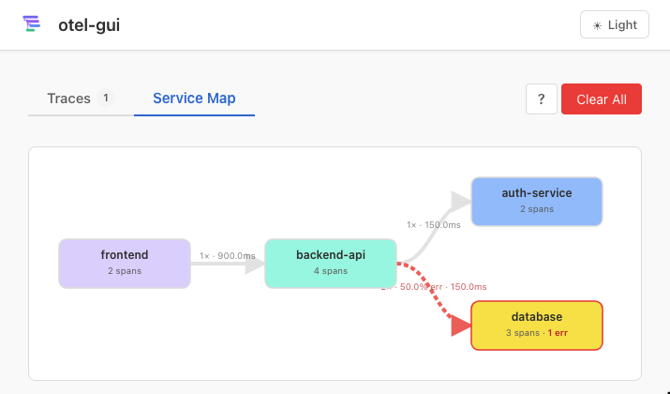Image resolution: width=670 pixels, height=394 pixels.
Task: Click the gray arrowhead into auth-service
Action: 461,202
